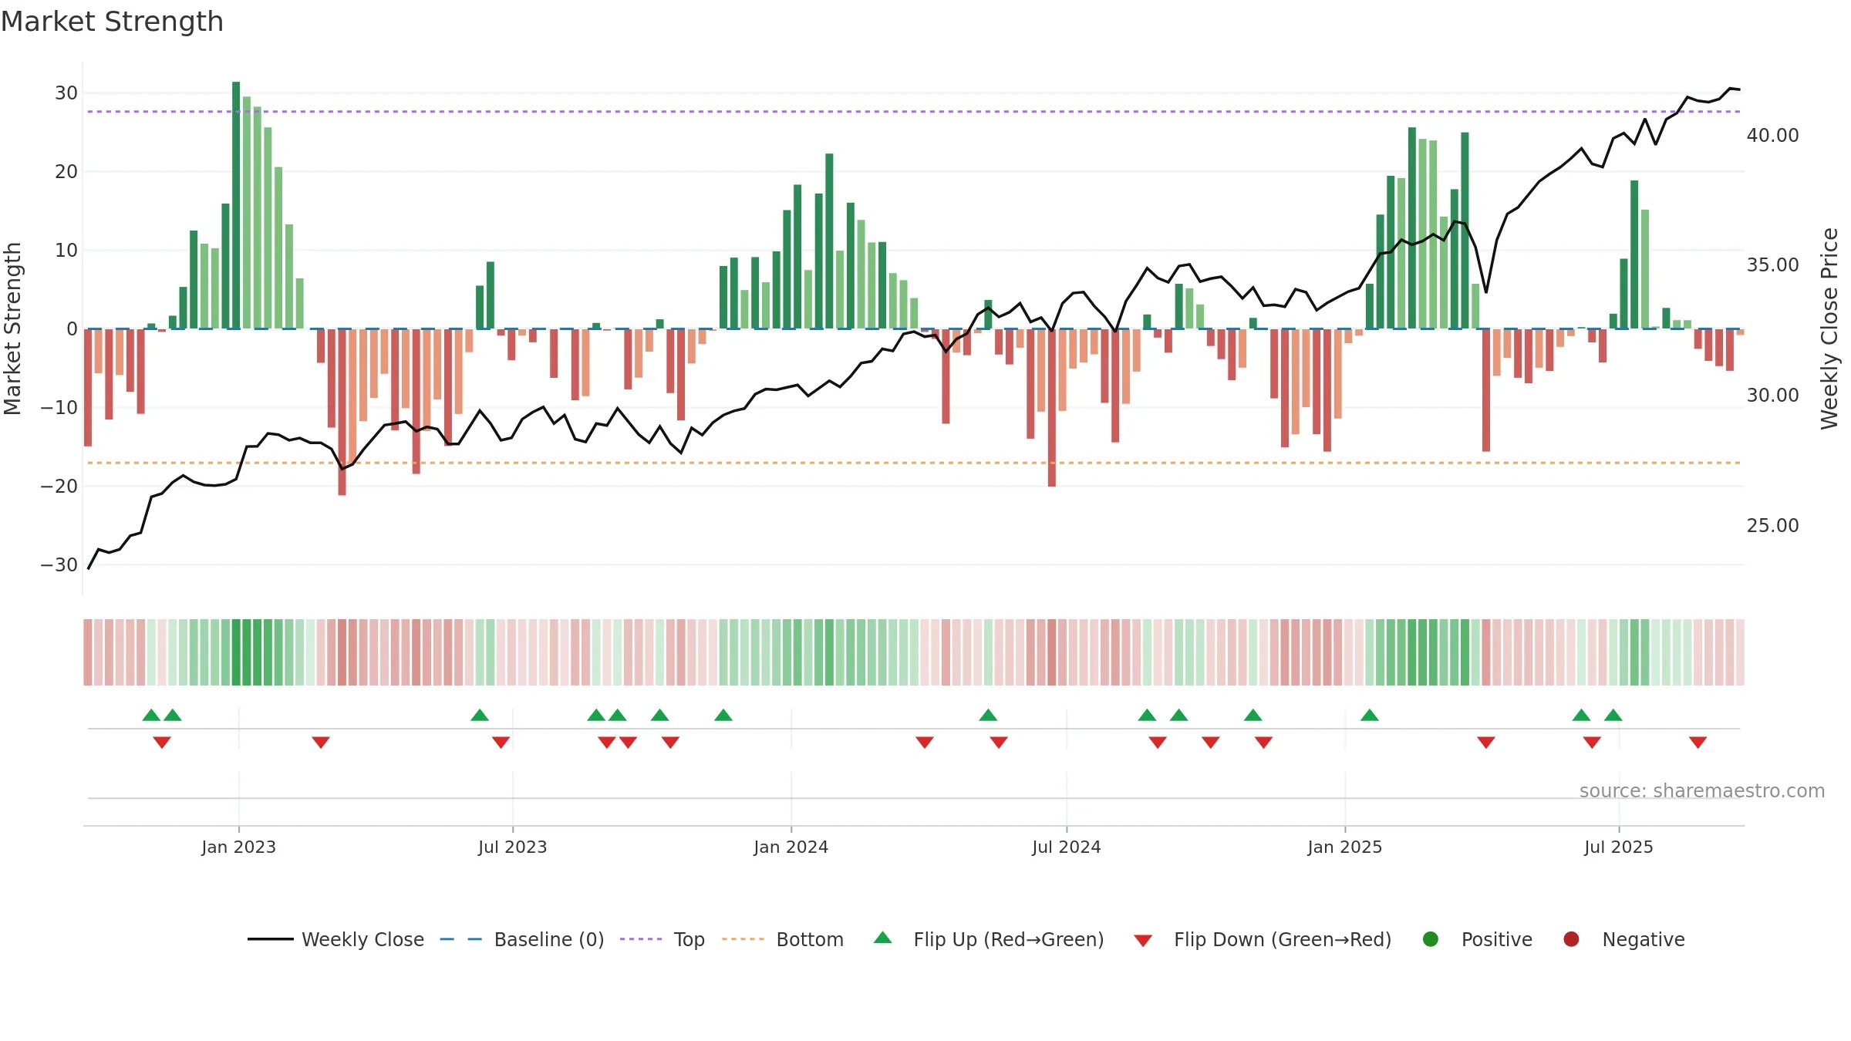Click the red Flip Down triangle legend icon
The image size is (1851, 1041).
[x=1143, y=941]
